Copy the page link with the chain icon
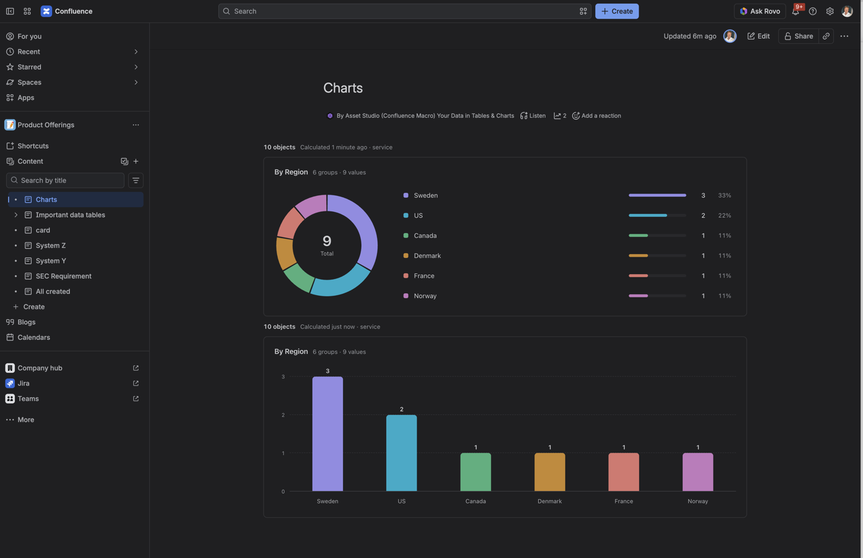This screenshot has height=558, width=863. 826,36
